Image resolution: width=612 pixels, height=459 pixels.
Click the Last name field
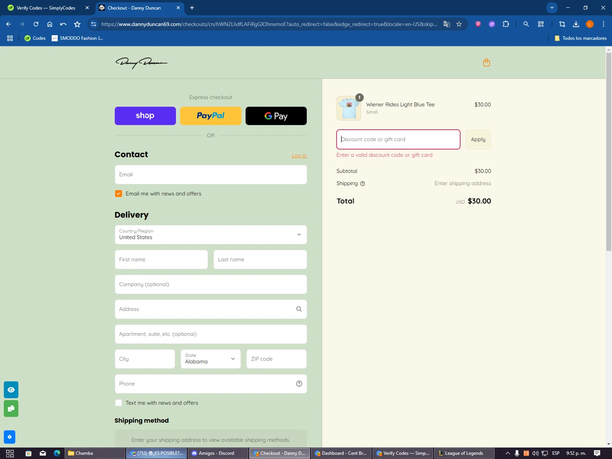tap(260, 259)
